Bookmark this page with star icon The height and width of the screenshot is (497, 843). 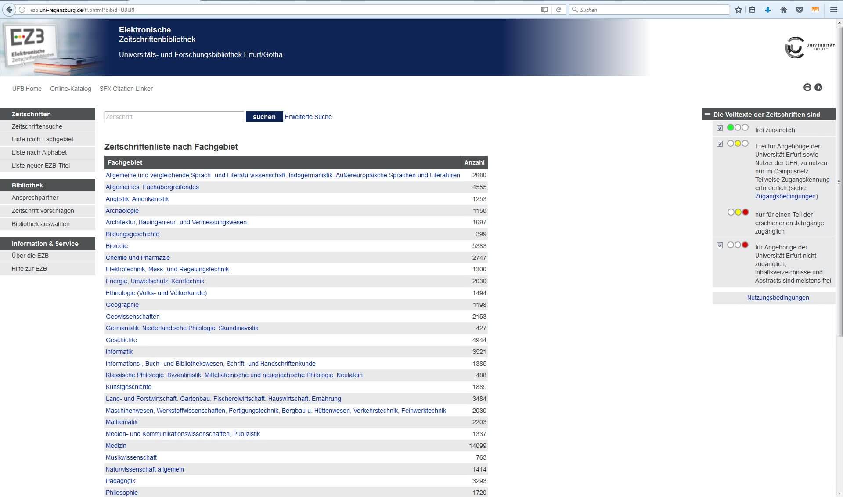[739, 10]
